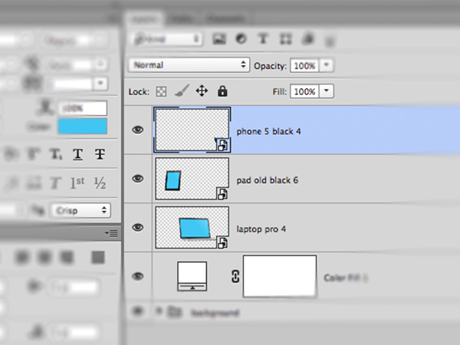
Task: Click the lock position move icon
Action: click(x=202, y=90)
